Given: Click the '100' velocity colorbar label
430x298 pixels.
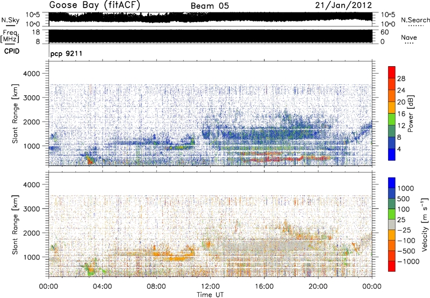Looking at the screenshot, I should click(404, 209).
